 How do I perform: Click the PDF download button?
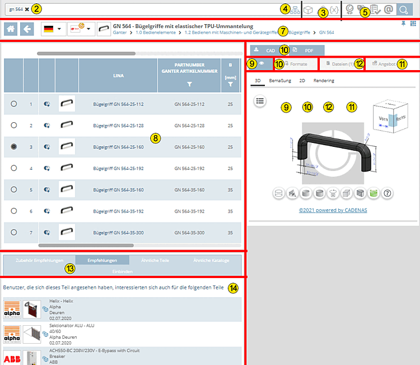coord(306,50)
